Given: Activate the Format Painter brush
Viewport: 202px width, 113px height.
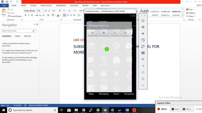Looking at the screenshot, I should 15,16.
